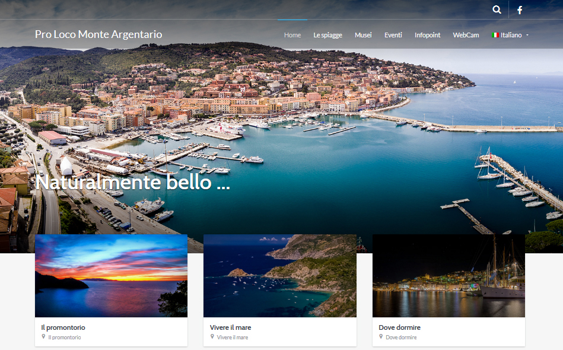Screen dimensions: 563x350
Task: Open the sunset promontory thumbnail
Action: click(112, 276)
